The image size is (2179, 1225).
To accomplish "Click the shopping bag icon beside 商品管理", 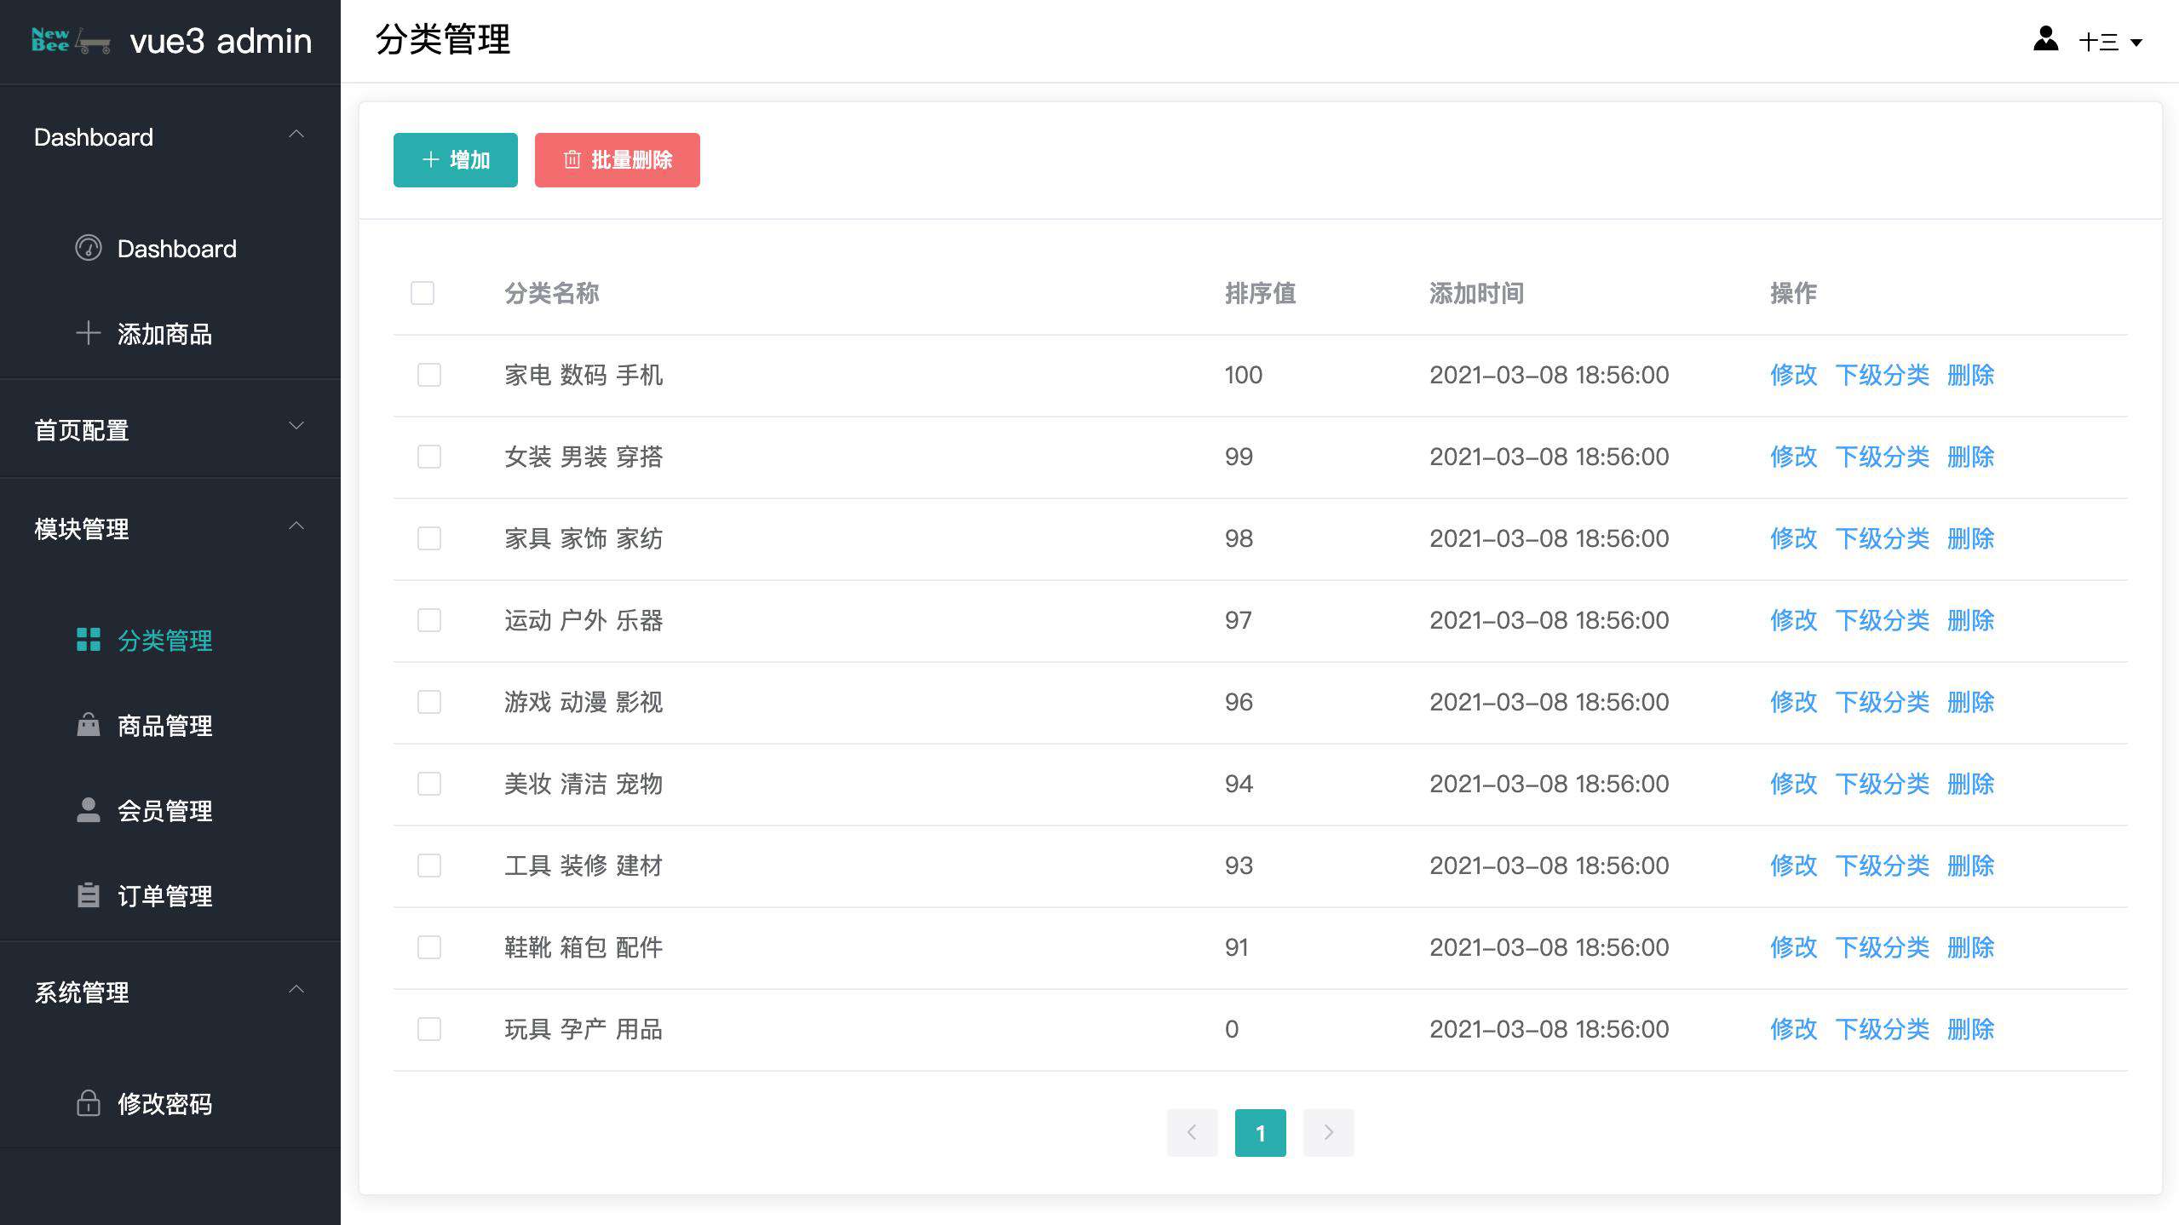I will 89,725.
